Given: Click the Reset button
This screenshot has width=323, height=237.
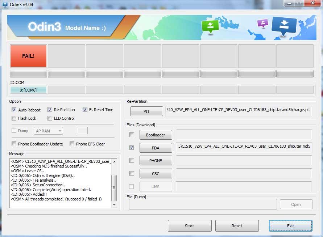Looking at the screenshot, I should [237, 226].
